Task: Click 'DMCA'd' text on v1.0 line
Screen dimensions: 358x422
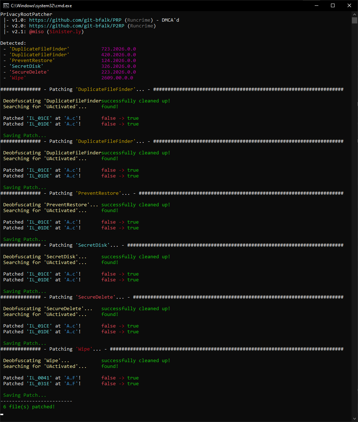Action: coord(171,20)
